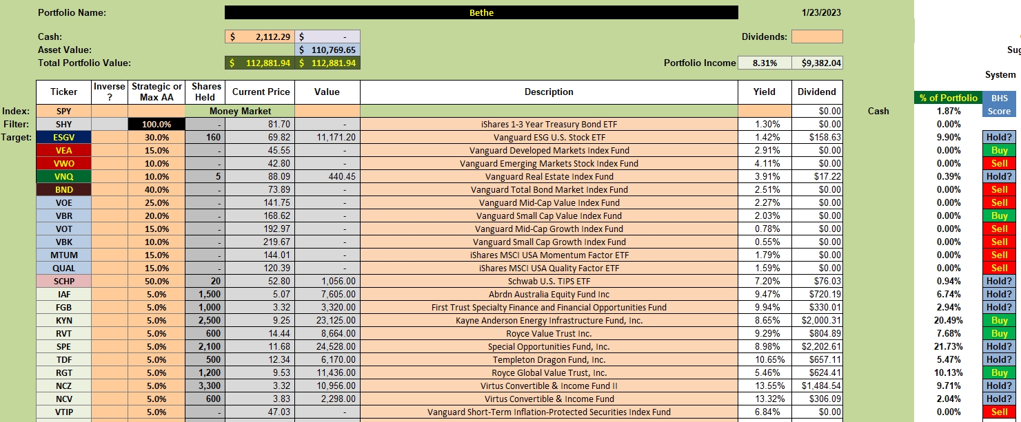Viewport: 1021px width, 422px height.
Task: Select the red VWO ticker cell
Action: pyautogui.click(x=64, y=163)
